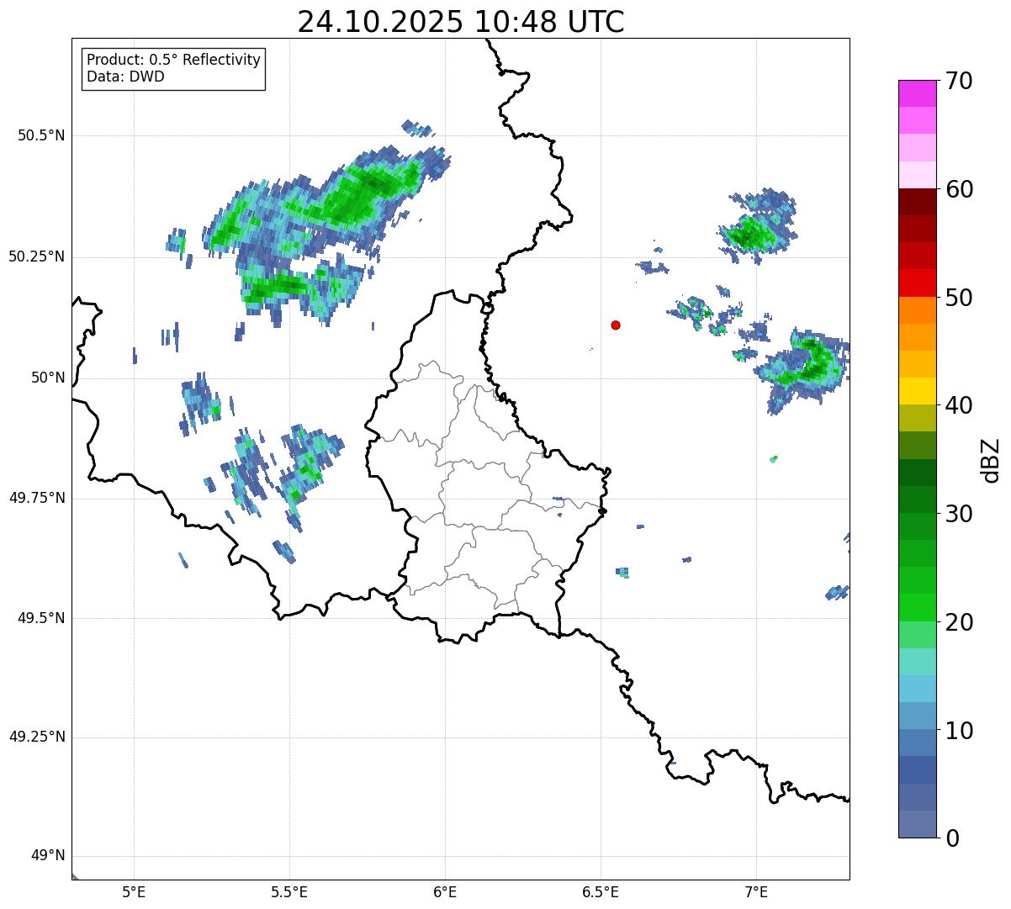This screenshot has width=1011, height=909.
Task: Click the title '24.10.2025 10:48 UTC'
Action: point(461,21)
